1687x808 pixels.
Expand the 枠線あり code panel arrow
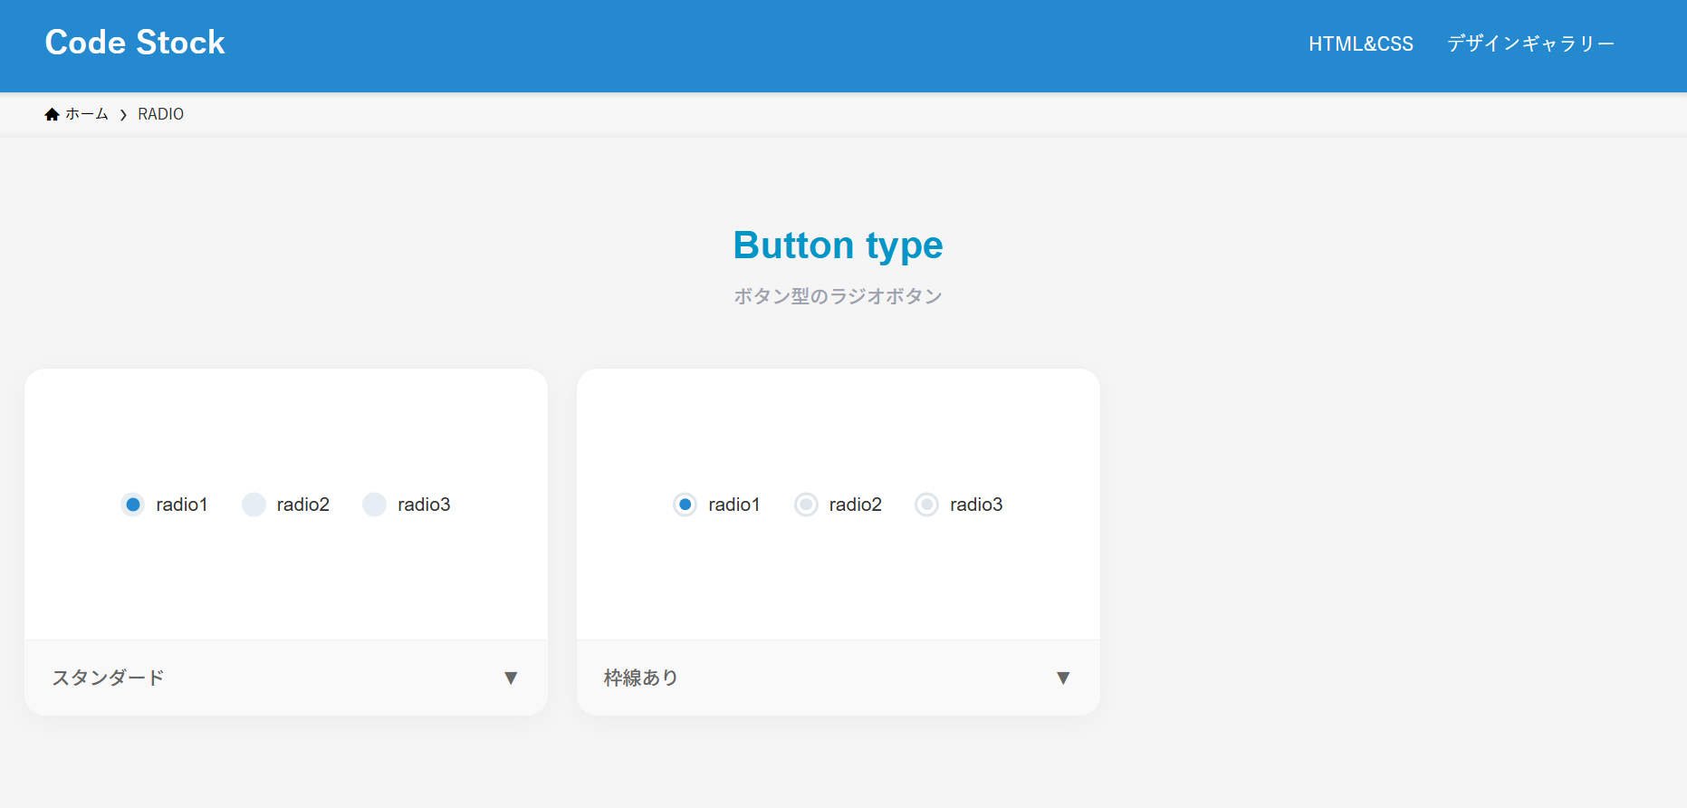point(1063,678)
